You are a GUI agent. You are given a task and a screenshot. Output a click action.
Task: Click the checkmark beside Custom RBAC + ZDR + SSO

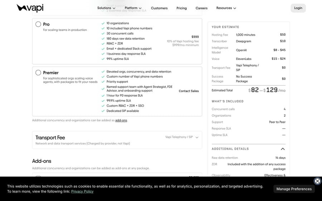tap(103, 106)
